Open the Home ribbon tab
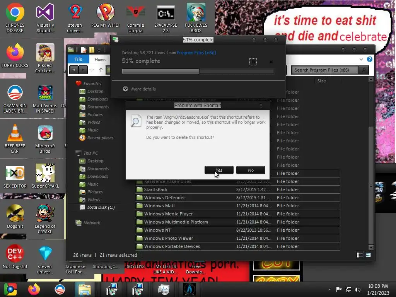The width and height of the screenshot is (396, 297). pos(100,60)
